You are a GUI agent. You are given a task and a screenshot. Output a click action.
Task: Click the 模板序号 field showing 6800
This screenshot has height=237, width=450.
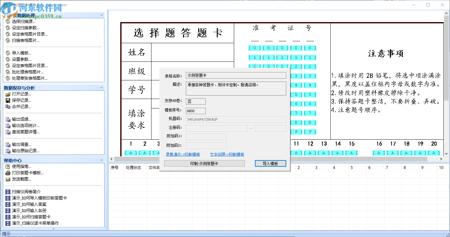click(196, 111)
